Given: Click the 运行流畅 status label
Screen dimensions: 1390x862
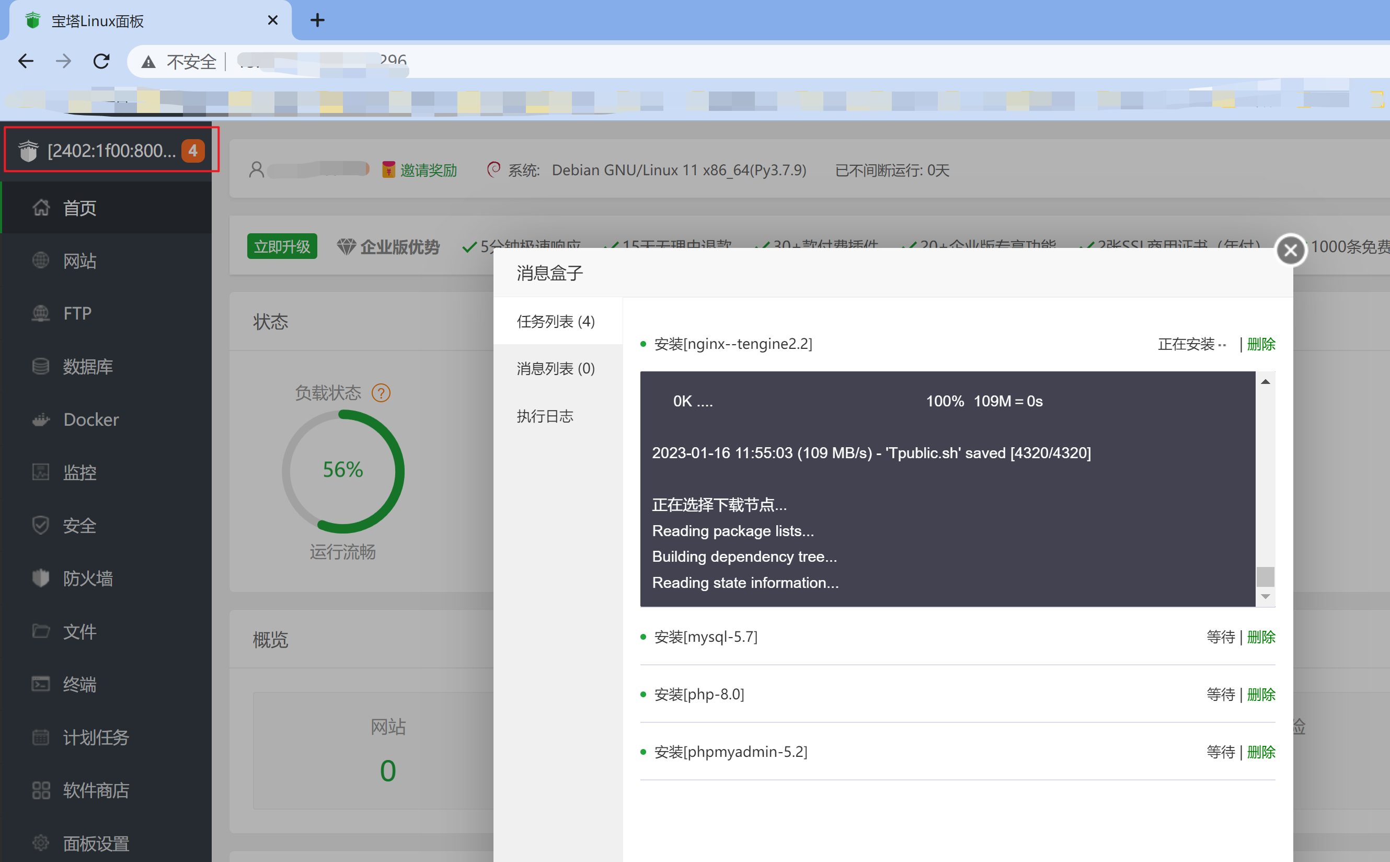Looking at the screenshot, I should [343, 551].
